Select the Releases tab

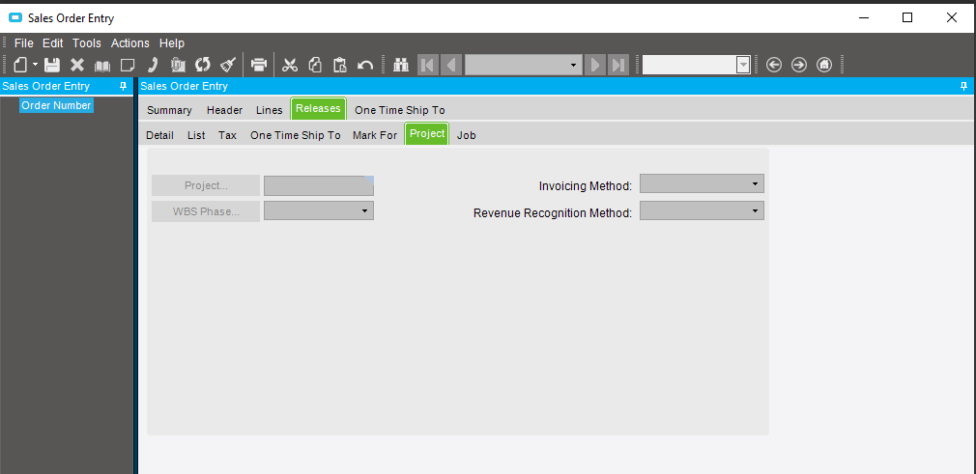tap(318, 108)
